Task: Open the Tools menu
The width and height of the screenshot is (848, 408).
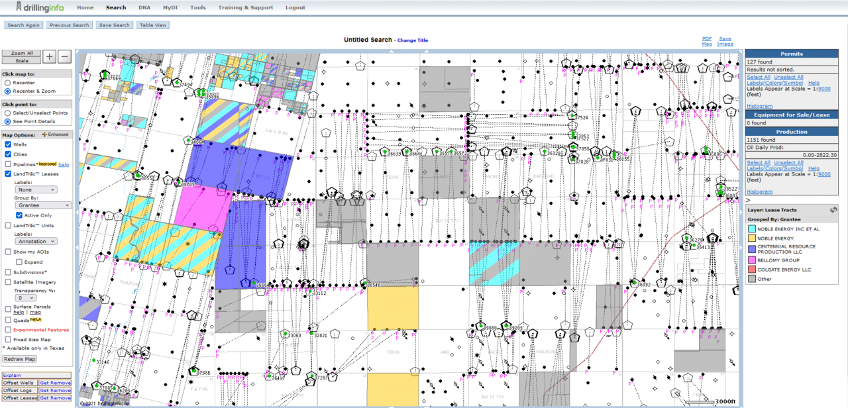Action: click(197, 7)
